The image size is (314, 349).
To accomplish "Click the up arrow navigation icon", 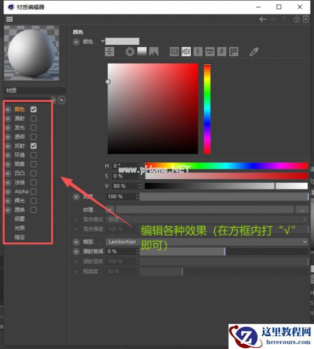I will (284, 19).
